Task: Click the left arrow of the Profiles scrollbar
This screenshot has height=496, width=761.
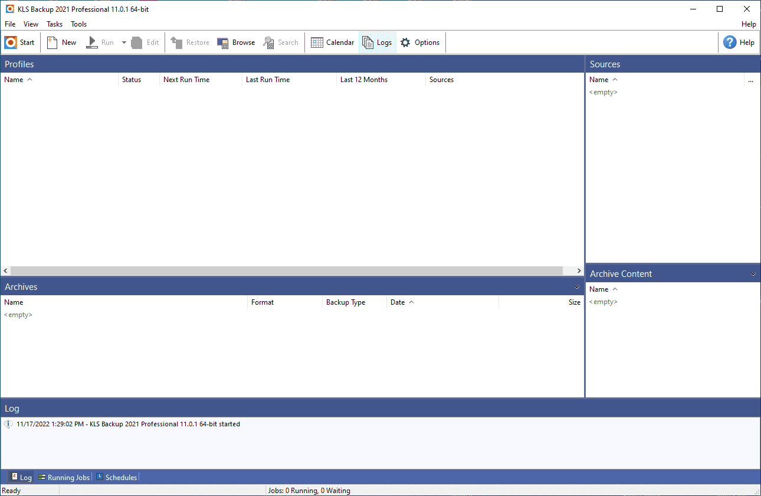Action: click(x=5, y=270)
